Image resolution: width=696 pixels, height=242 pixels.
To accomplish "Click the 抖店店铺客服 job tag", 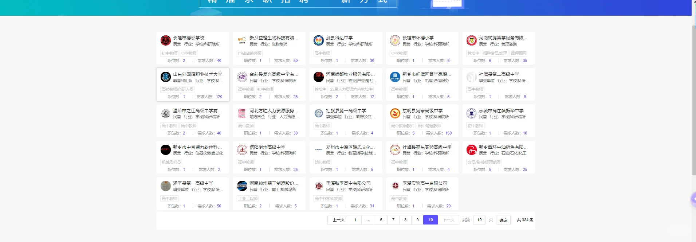I will (249, 53).
